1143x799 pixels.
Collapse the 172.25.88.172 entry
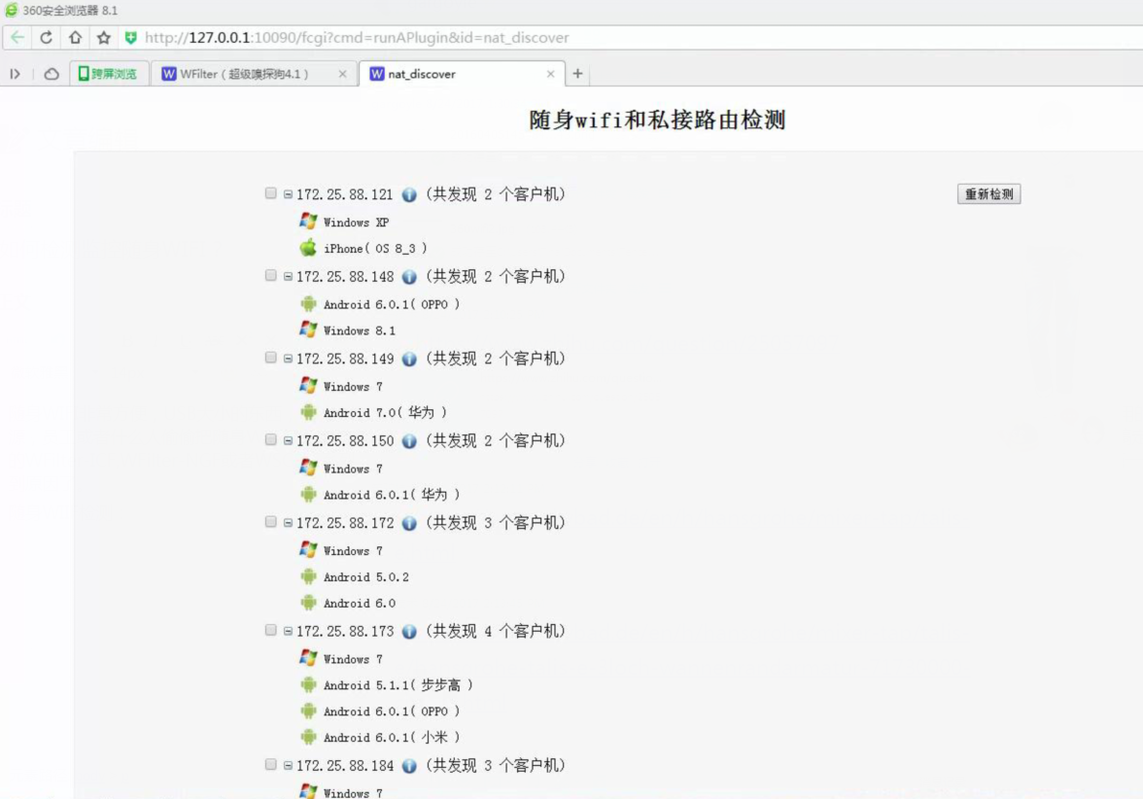pyautogui.click(x=288, y=523)
